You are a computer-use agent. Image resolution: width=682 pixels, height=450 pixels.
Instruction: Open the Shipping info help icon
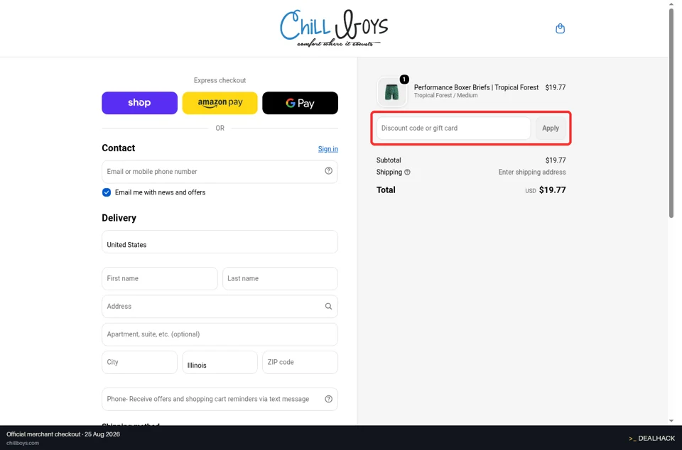coord(407,172)
